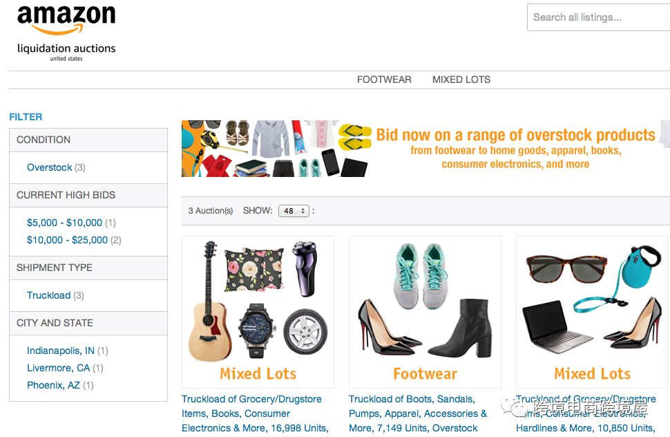Open the MIXED LOTS menu item
This screenshot has height=437, width=670.
click(461, 80)
